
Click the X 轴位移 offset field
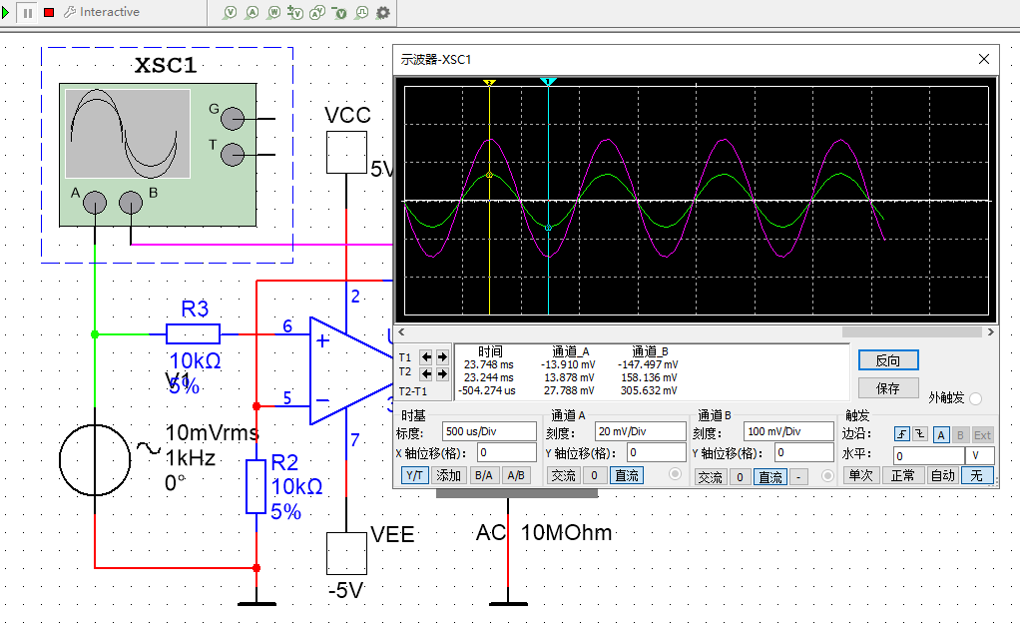pos(507,452)
